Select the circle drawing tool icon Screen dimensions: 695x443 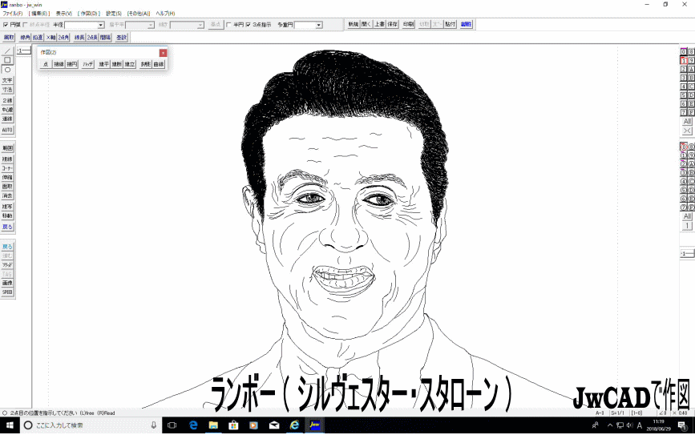tap(7, 70)
